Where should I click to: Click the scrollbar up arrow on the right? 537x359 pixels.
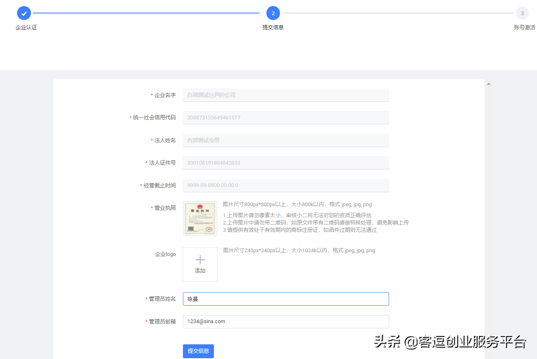coord(489,83)
